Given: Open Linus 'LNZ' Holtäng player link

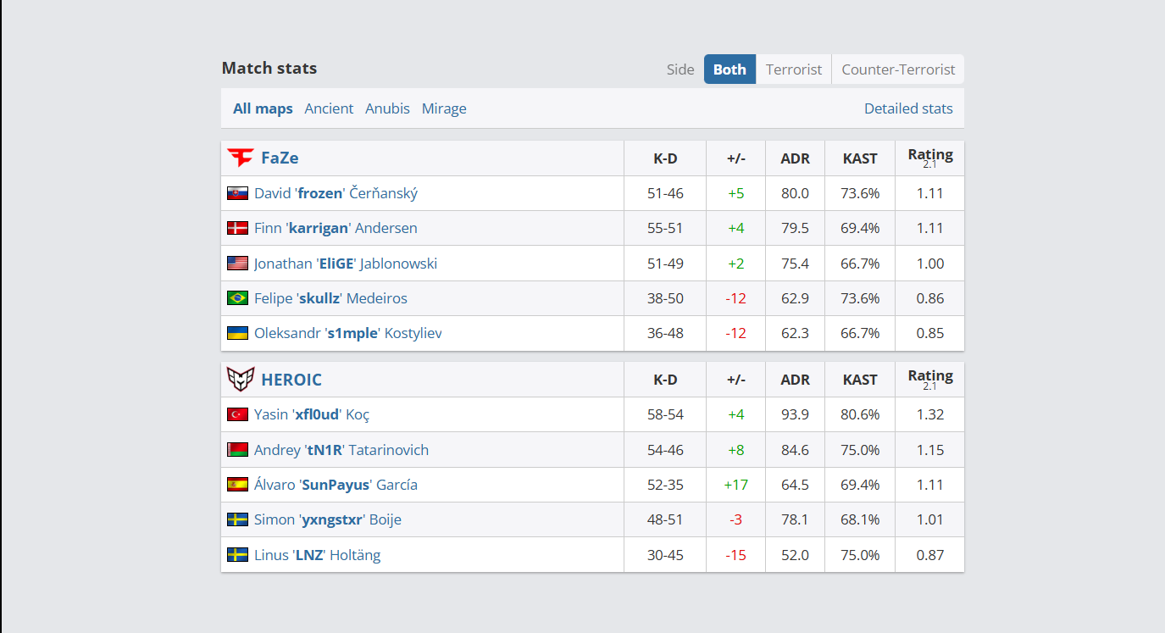Looking at the screenshot, I should 317,555.
